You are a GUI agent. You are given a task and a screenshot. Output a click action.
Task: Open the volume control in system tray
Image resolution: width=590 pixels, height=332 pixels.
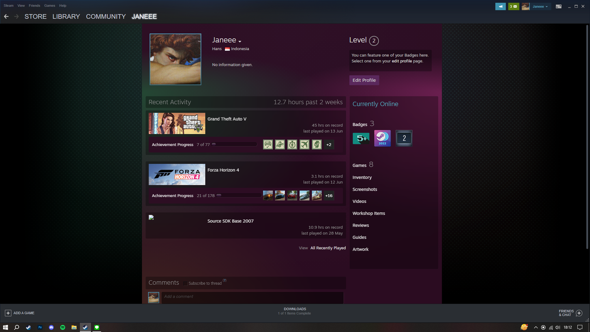558,327
